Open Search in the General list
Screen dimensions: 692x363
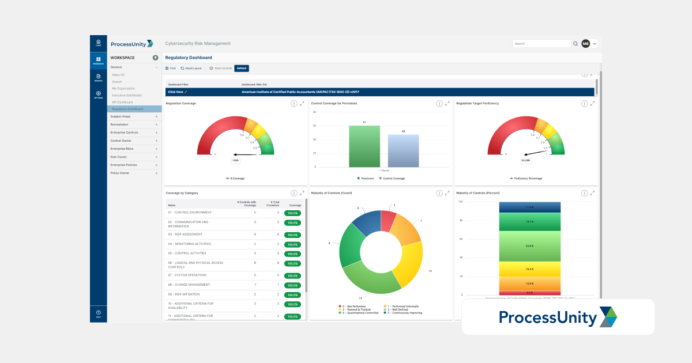pos(117,82)
